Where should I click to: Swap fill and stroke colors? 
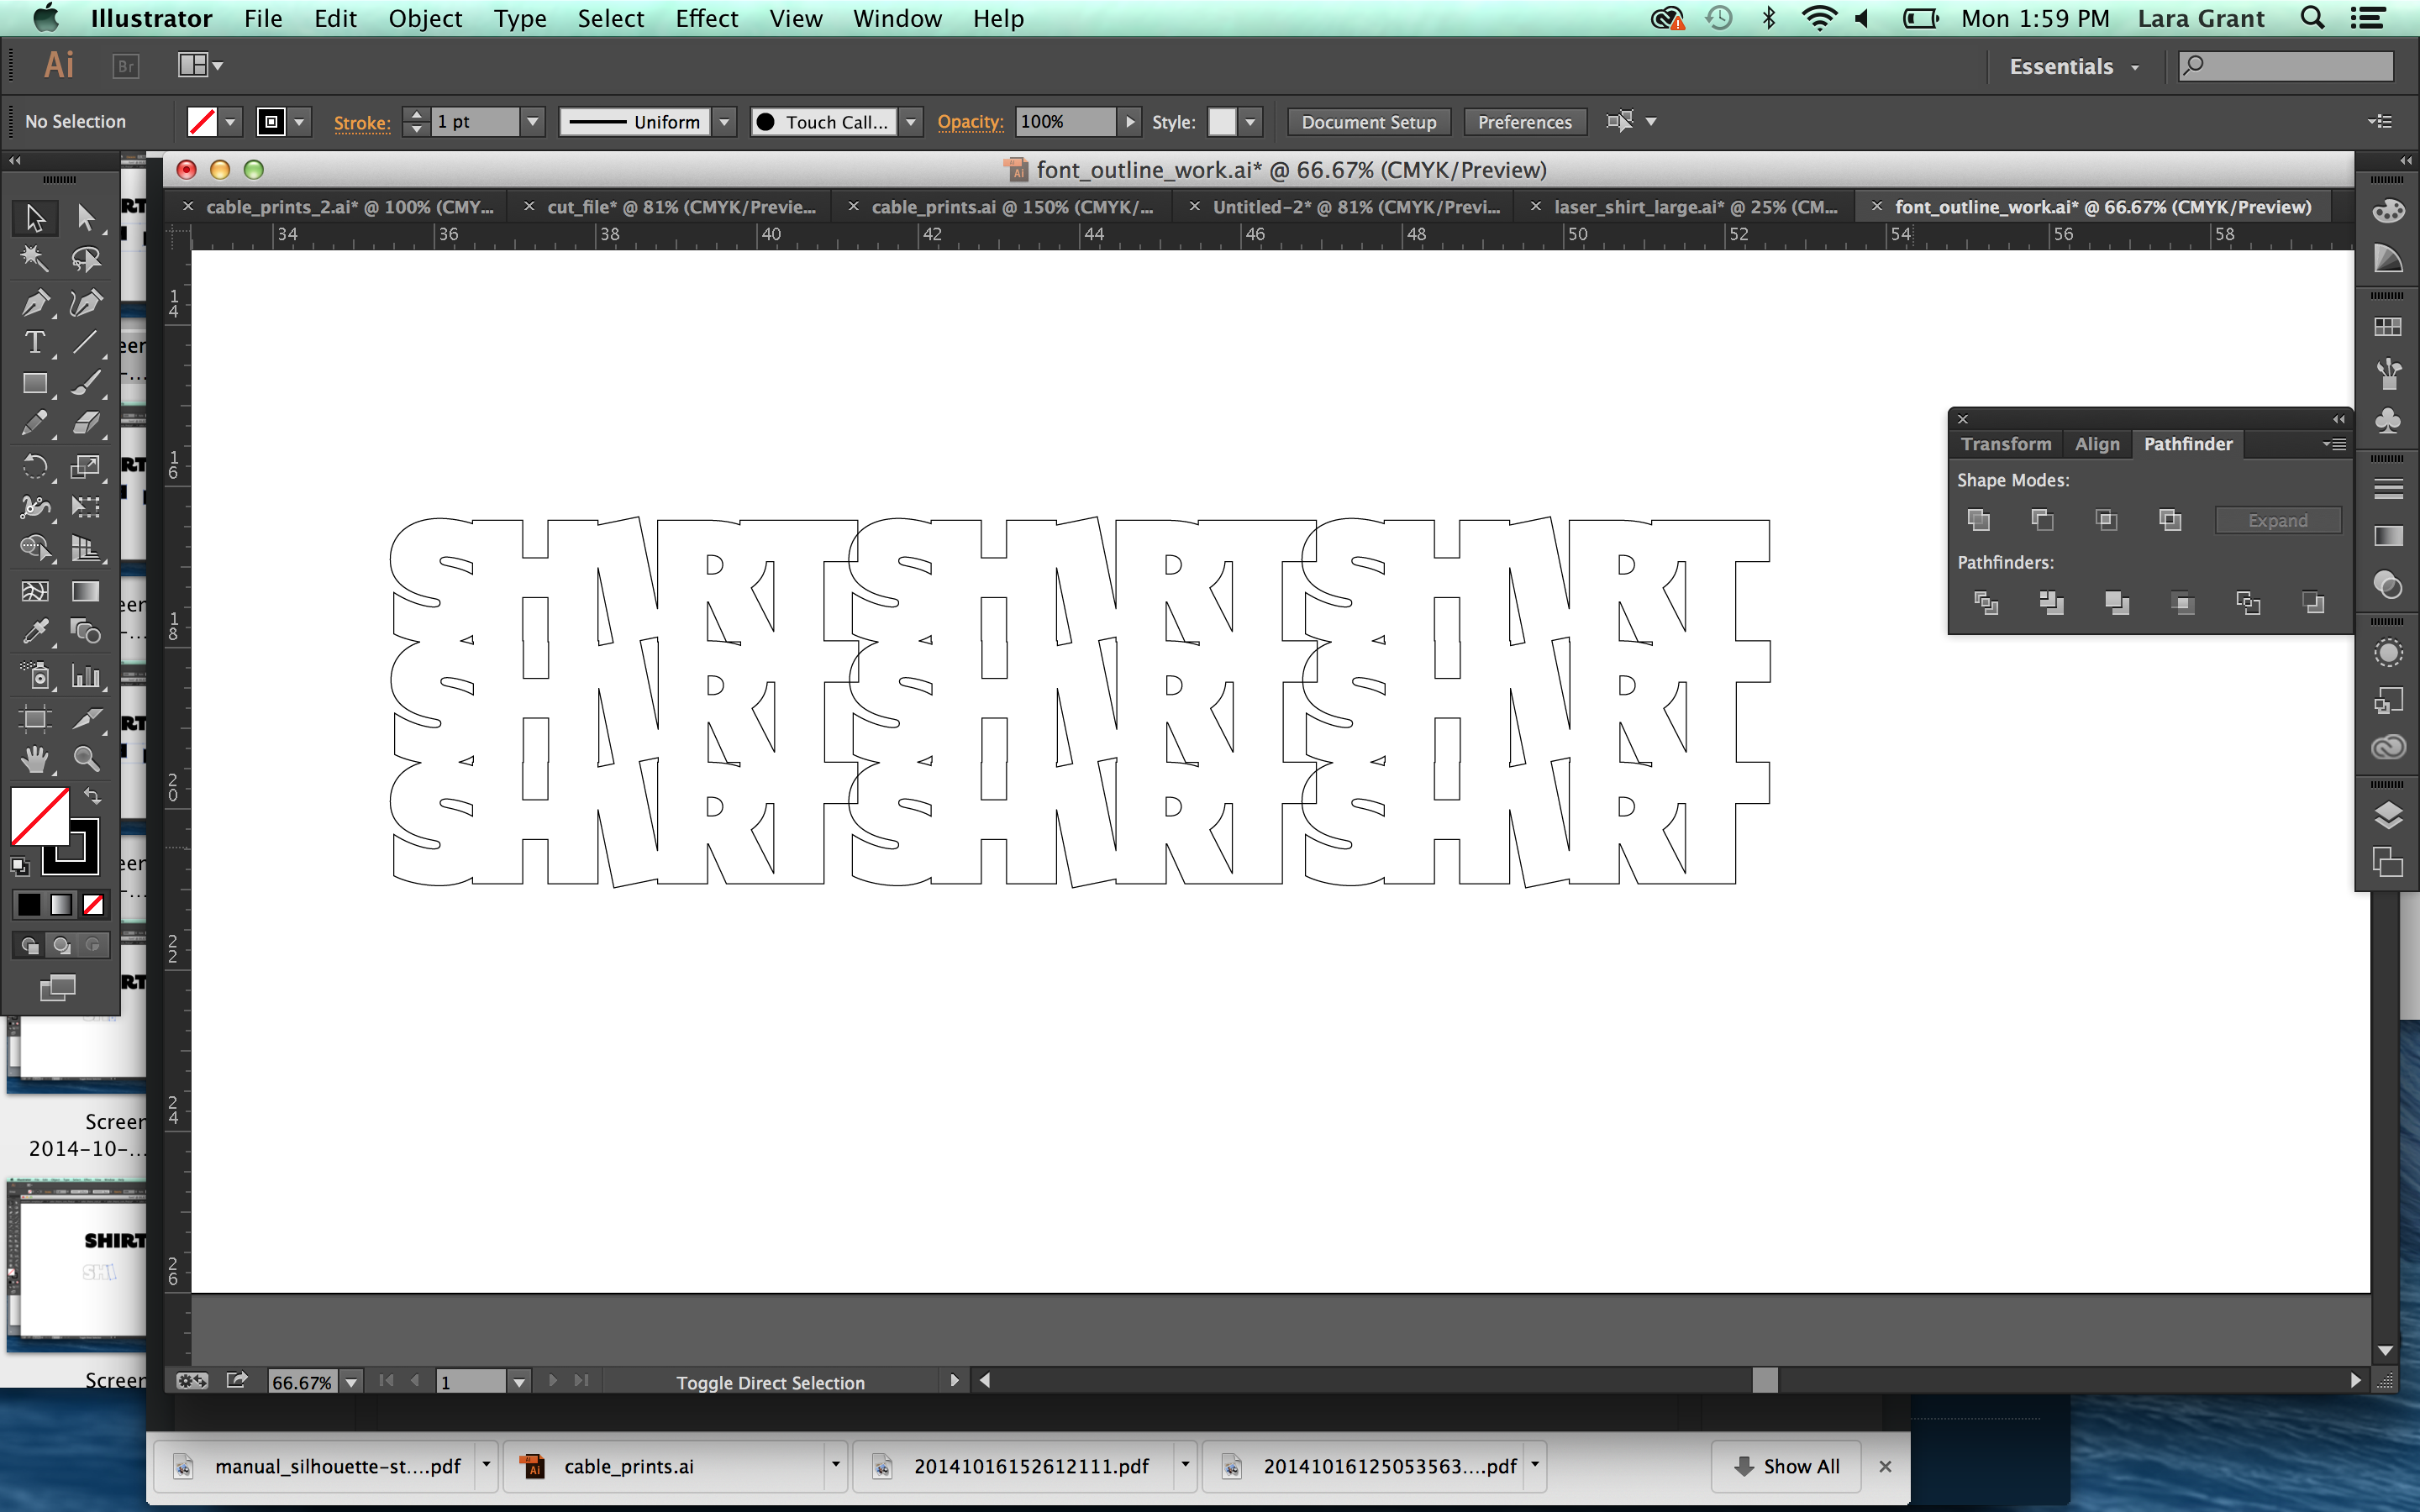[92, 796]
